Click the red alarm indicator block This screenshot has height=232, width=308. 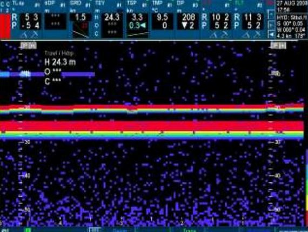tap(5, 26)
